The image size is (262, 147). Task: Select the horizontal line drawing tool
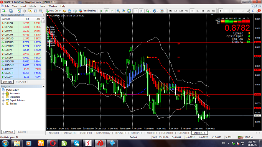point(238,11)
